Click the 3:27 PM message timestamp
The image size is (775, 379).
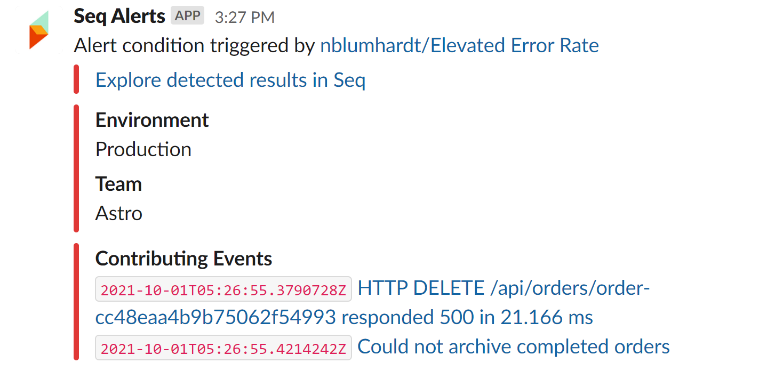(x=244, y=17)
